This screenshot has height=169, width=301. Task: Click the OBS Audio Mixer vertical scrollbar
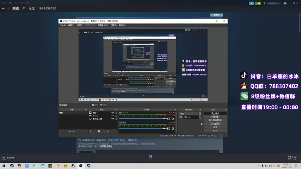pos(176,122)
